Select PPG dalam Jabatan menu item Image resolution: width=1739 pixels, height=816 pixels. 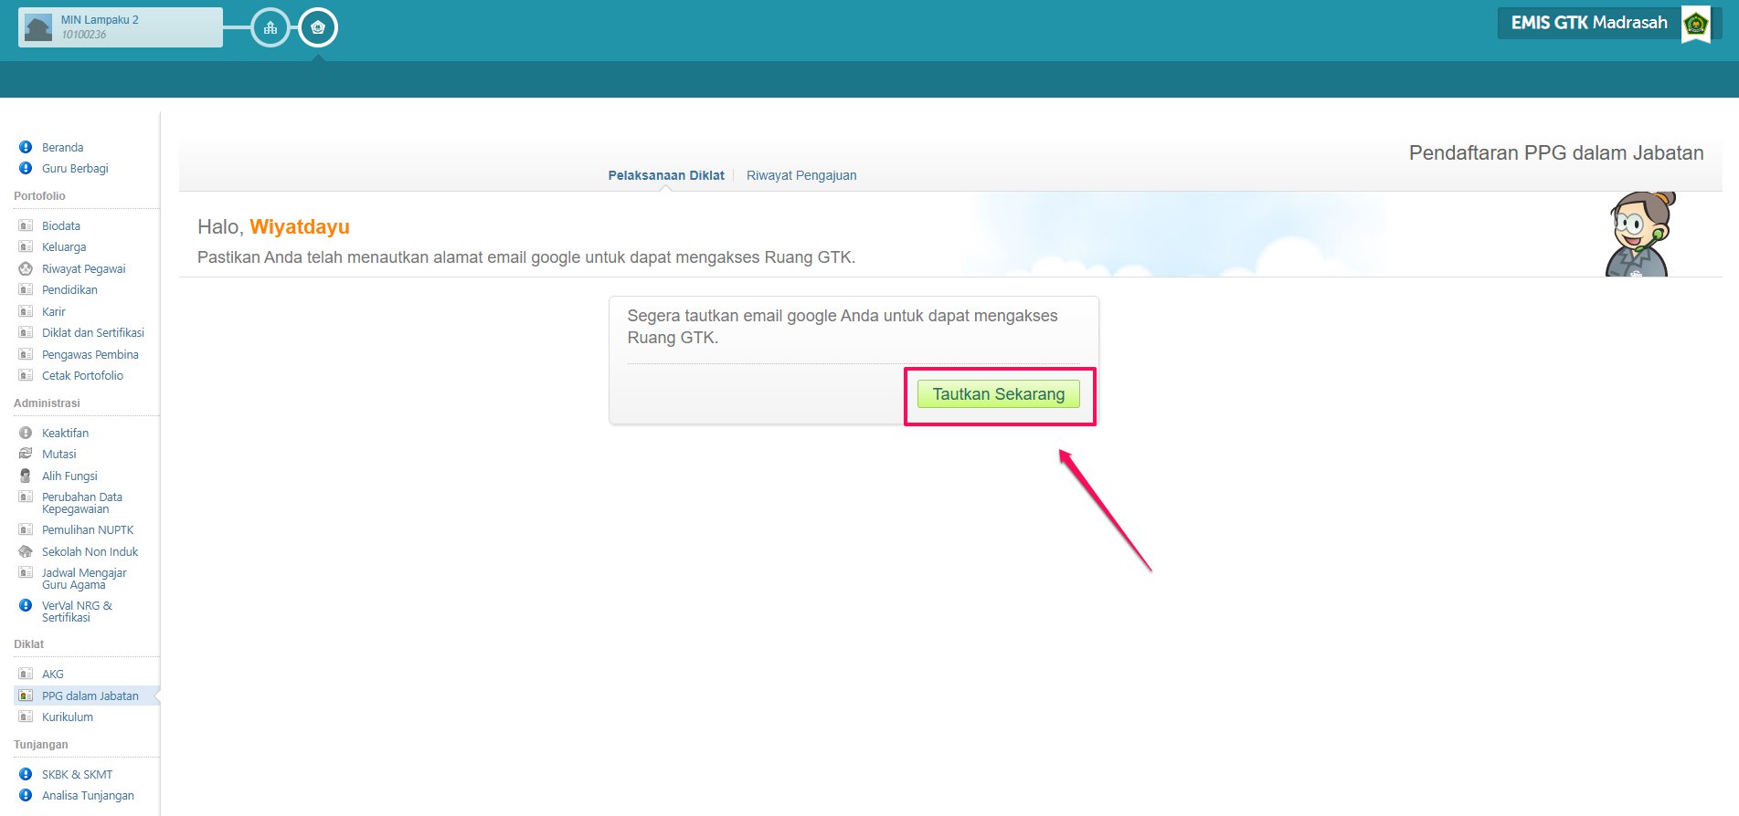tap(90, 696)
